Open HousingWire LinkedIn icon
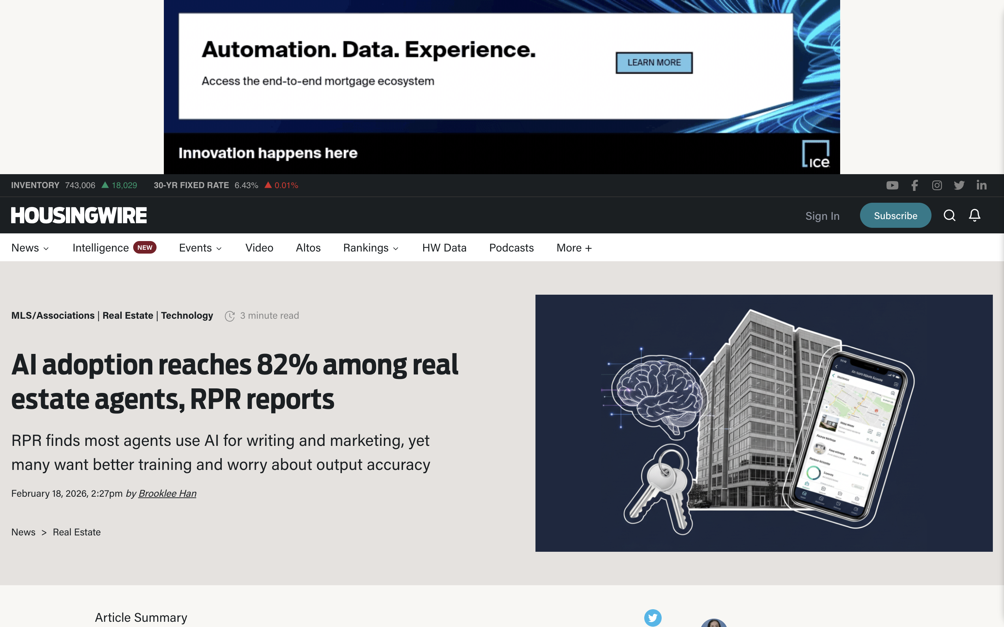The image size is (1004, 627). 981,185
